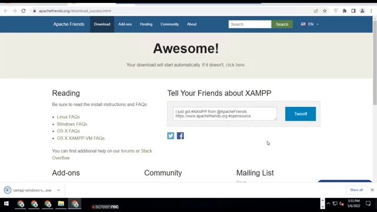
Task: Click the page vertical scrollbar thumb
Action: [x=375, y=62]
